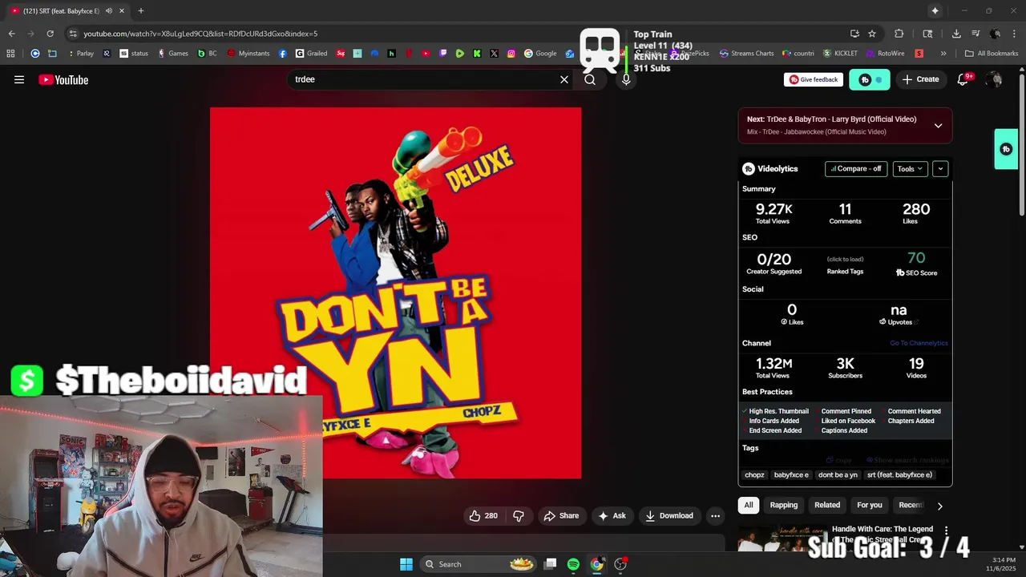The width and height of the screenshot is (1026, 577).
Task: Click the Chrome address bar URL
Action: point(200,34)
